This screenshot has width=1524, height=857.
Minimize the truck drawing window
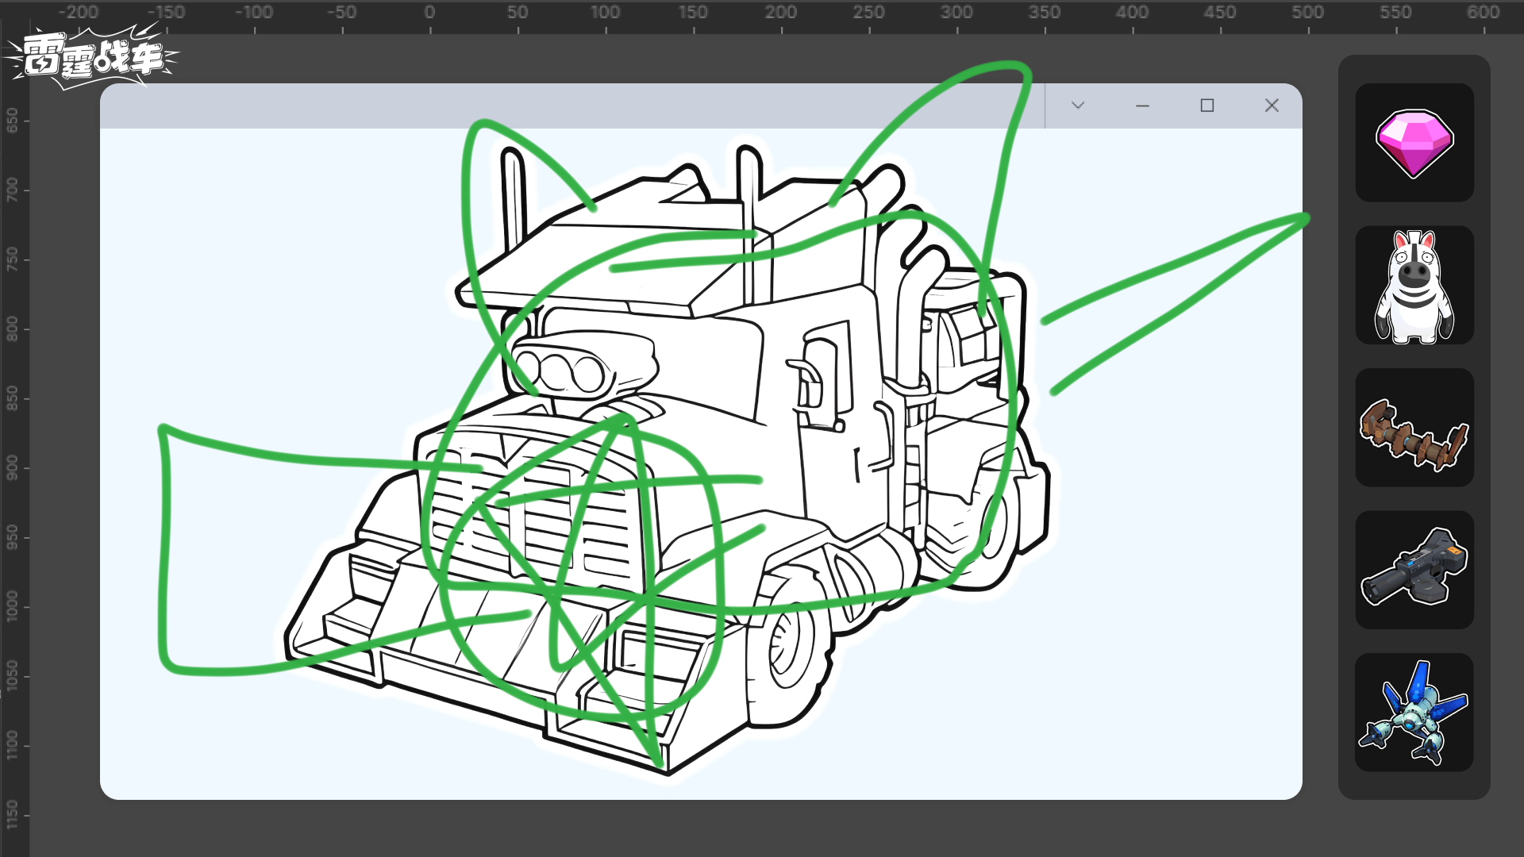tap(1142, 106)
